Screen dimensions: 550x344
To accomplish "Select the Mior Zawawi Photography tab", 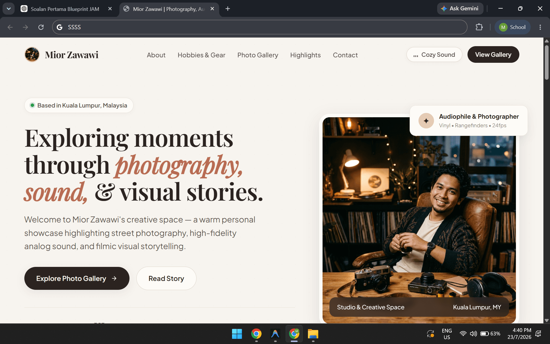I will click(x=169, y=9).
